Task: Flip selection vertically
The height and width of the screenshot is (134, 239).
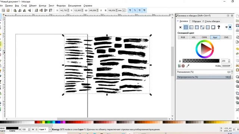Action: (30, 10)
